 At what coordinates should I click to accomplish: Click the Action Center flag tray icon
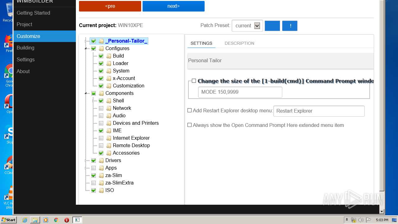pos(368,220)
